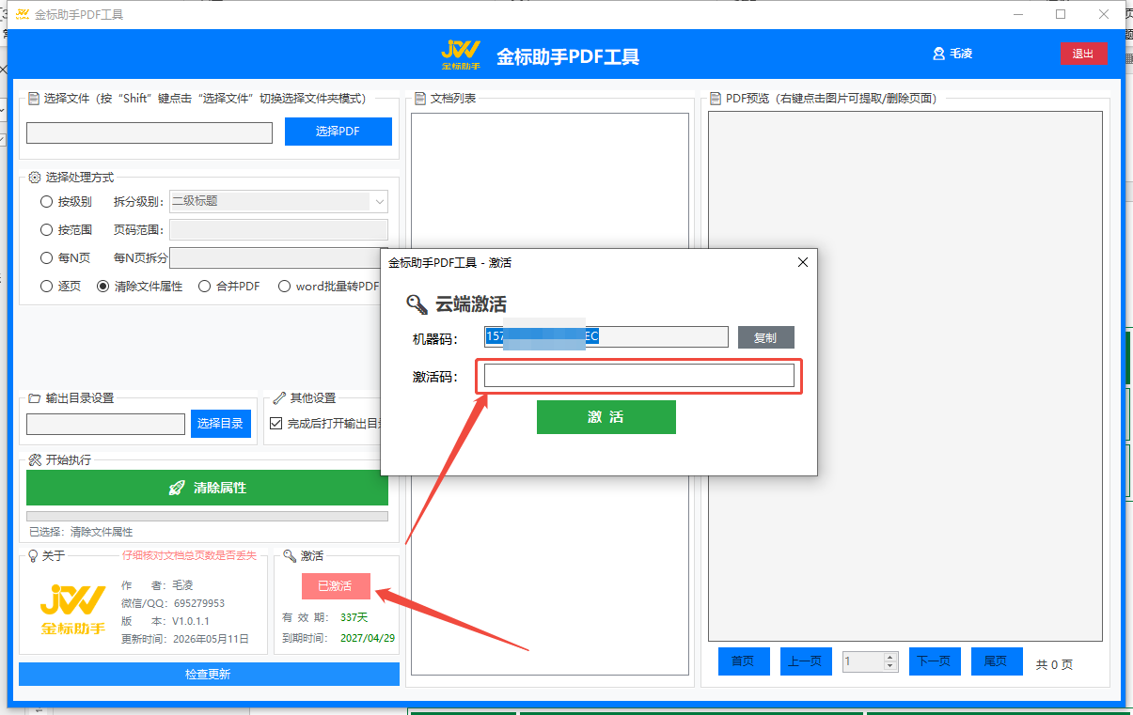Click the folder icon beside 输出目录设置
Screen dimensions: 1133x715
pos(35,398)
